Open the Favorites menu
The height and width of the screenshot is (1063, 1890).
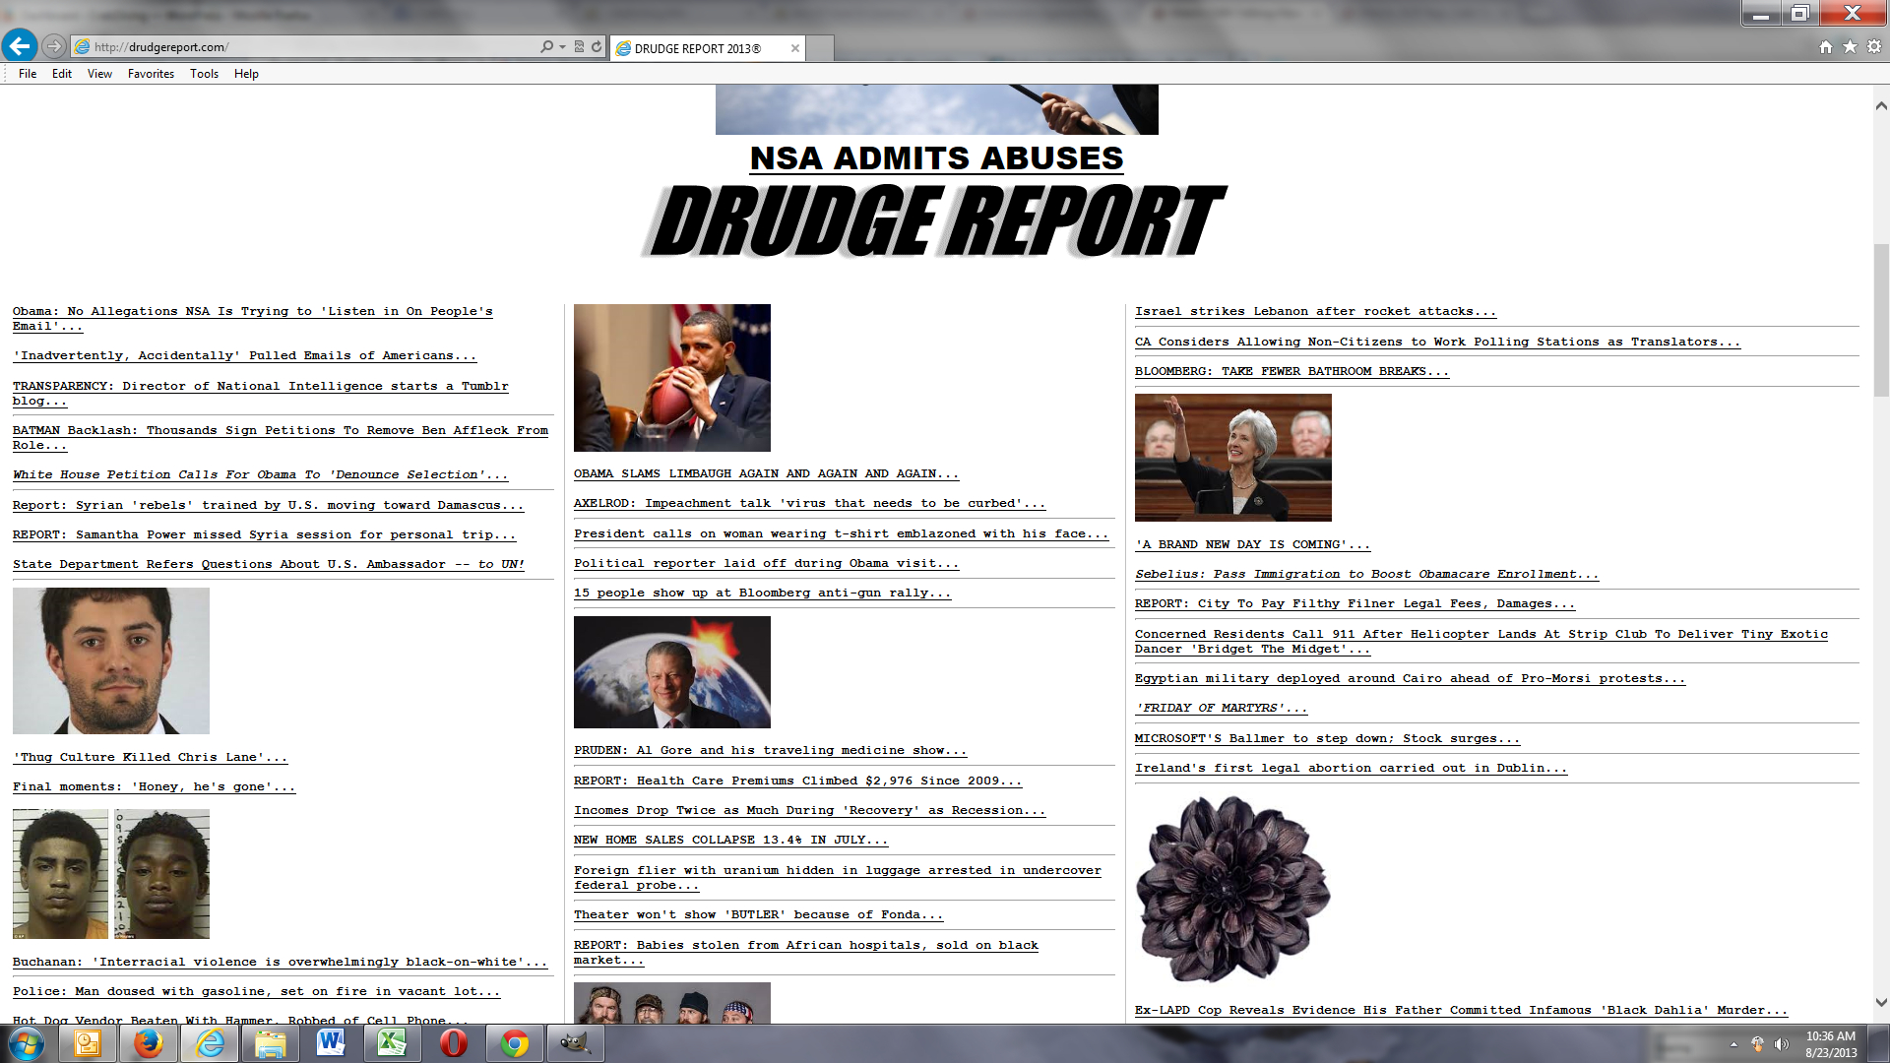click(151, 74)
